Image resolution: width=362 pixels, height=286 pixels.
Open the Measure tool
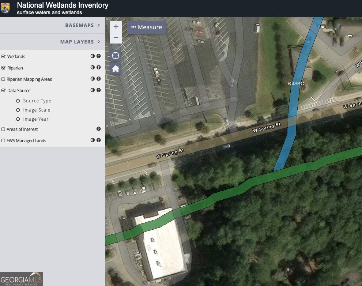click(x=147, y=27)
